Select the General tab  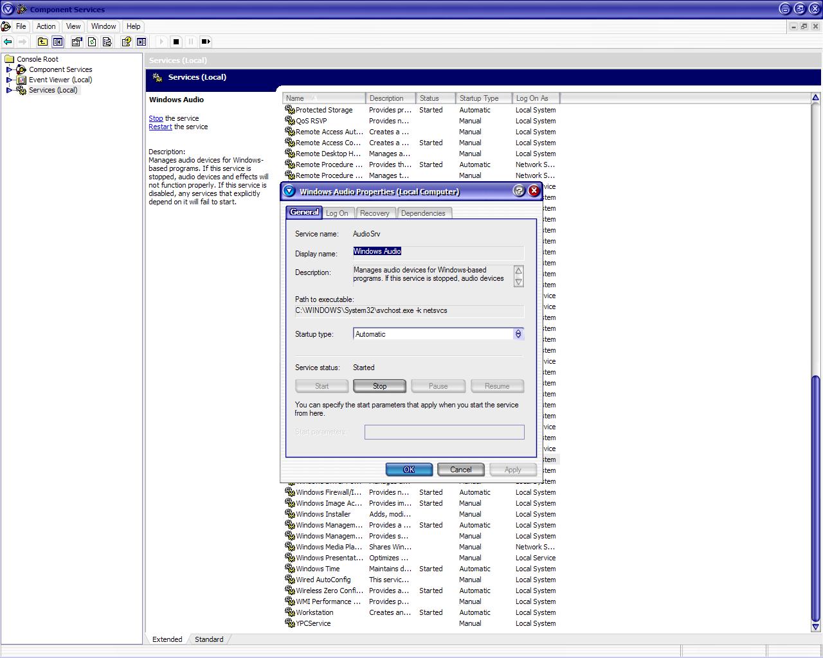(x=304, y=212)
